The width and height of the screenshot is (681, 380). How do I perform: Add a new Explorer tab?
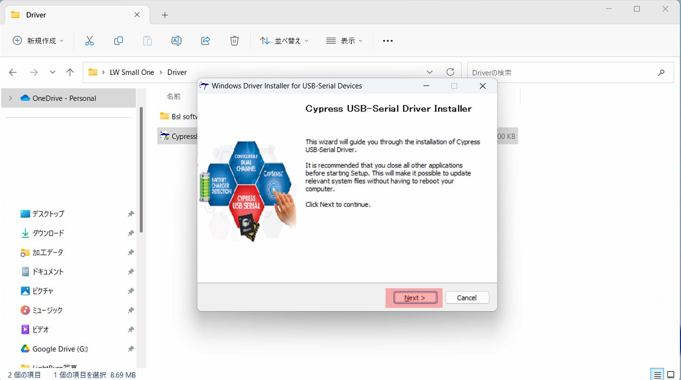(165, 15)
